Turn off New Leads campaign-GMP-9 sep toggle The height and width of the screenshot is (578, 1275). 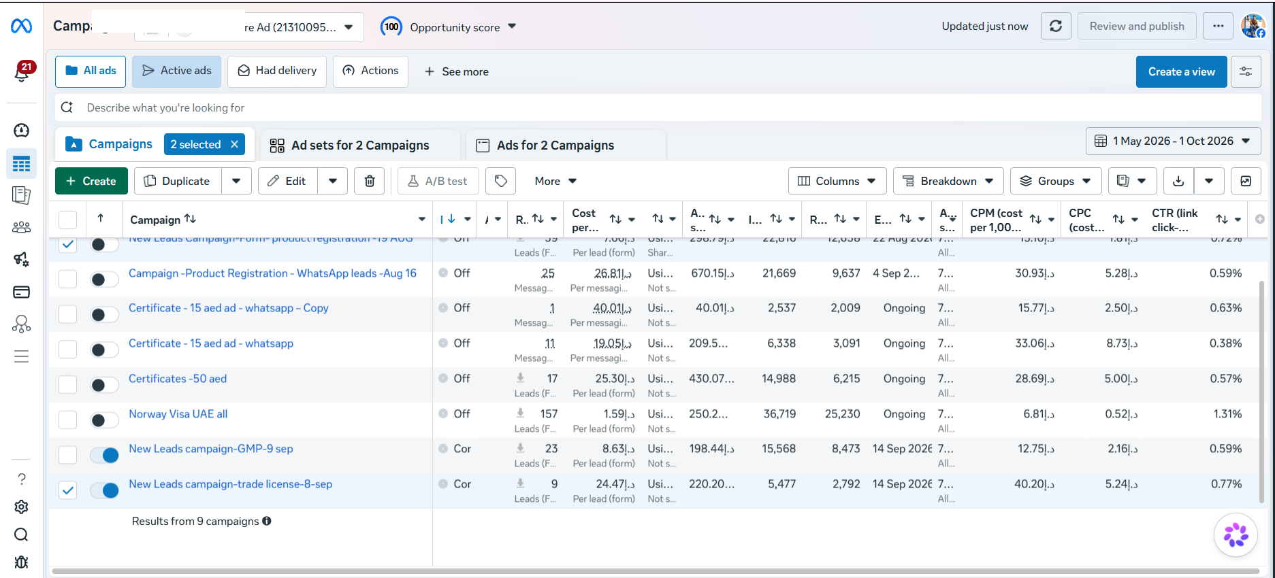pyautogui.click(x=104, y=455)
